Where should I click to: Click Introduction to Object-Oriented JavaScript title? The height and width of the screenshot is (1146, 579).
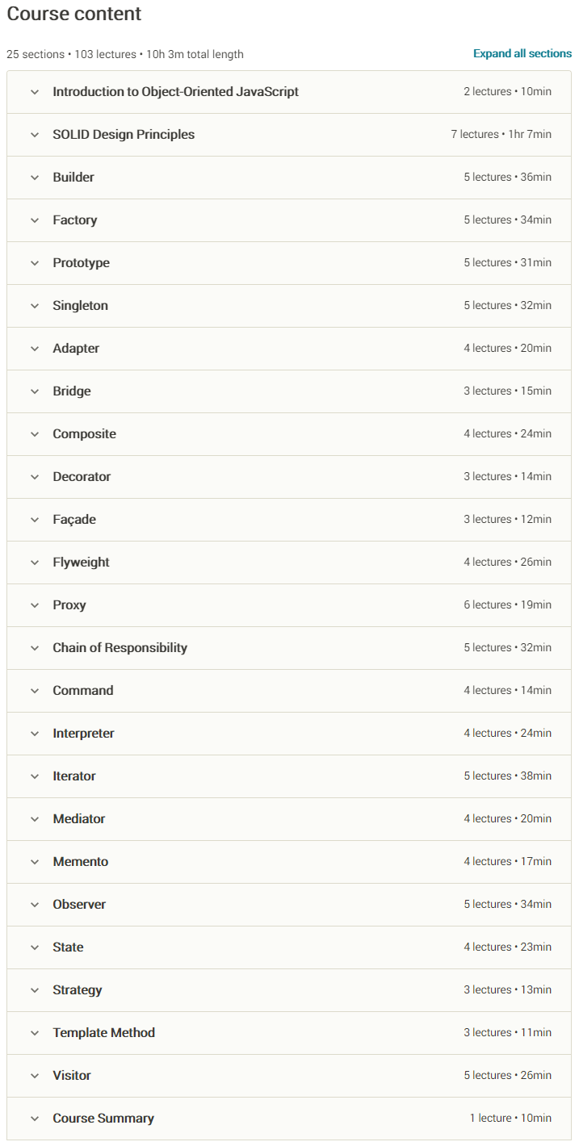[x=176, y=92]
